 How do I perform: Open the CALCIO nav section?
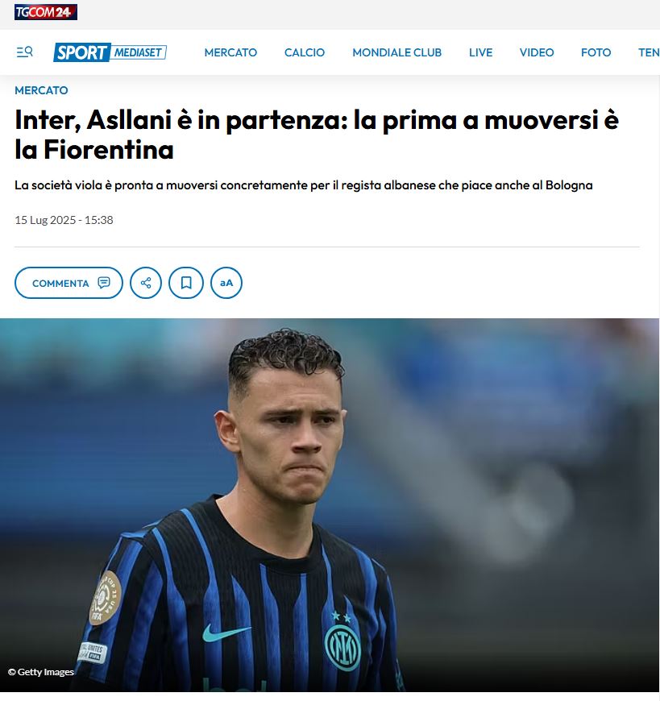click(x=305, y=52)
